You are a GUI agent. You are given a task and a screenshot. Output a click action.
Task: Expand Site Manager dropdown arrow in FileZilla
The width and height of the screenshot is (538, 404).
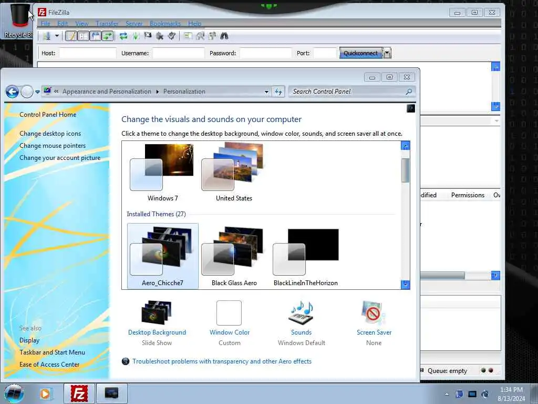pos(57,36)
